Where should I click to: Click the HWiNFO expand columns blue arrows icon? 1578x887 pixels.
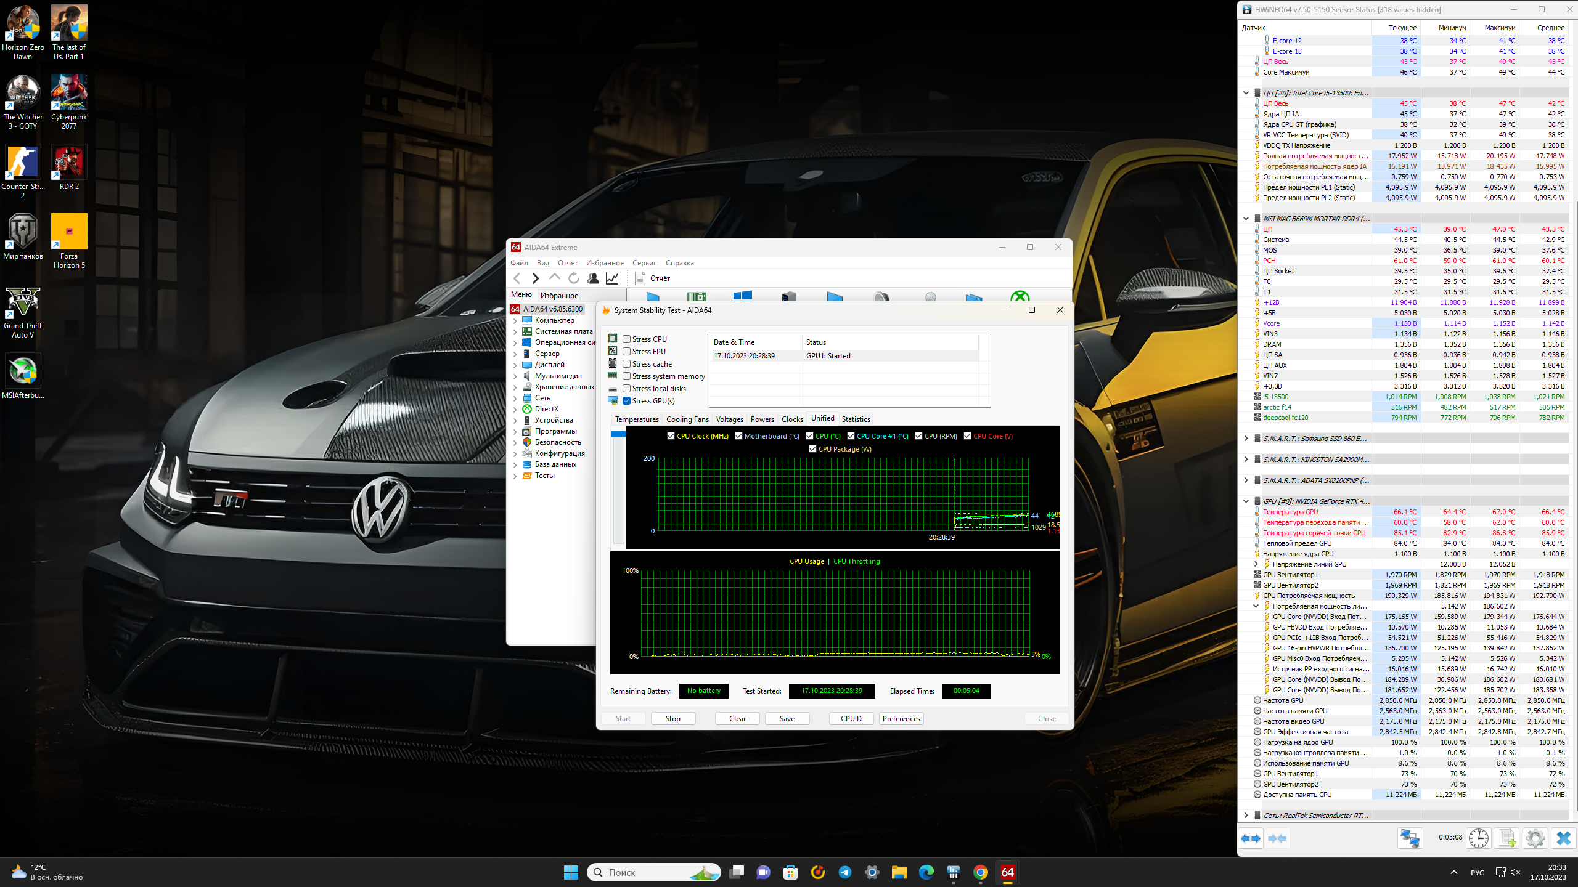[1251, 838]
